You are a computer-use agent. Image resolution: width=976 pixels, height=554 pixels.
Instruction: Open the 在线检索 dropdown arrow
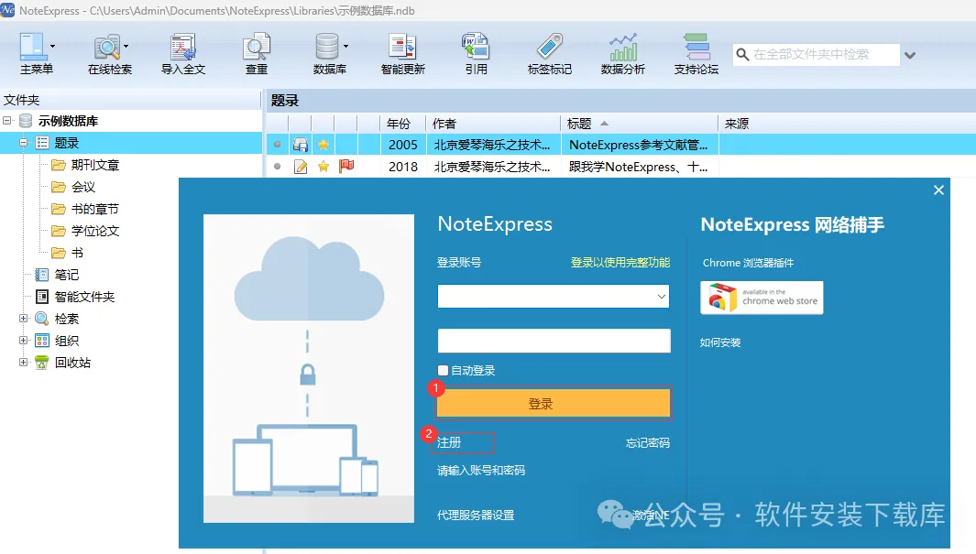tap(126, 46)
